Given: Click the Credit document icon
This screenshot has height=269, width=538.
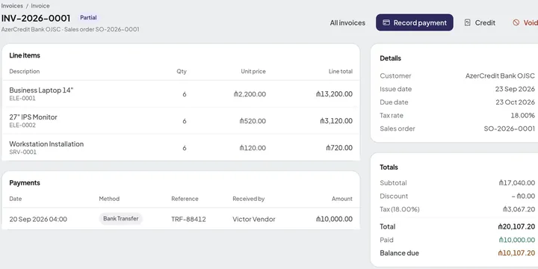Looking at the screenshot, I should click(467, 22).
